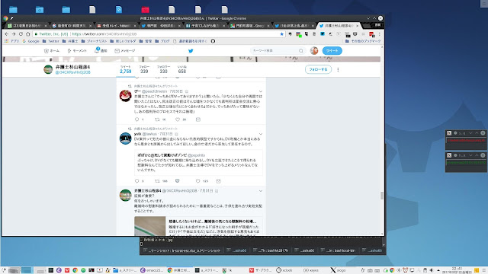Click the Twitter bird logo in header

pyautogui.click(x=191, y=51)
